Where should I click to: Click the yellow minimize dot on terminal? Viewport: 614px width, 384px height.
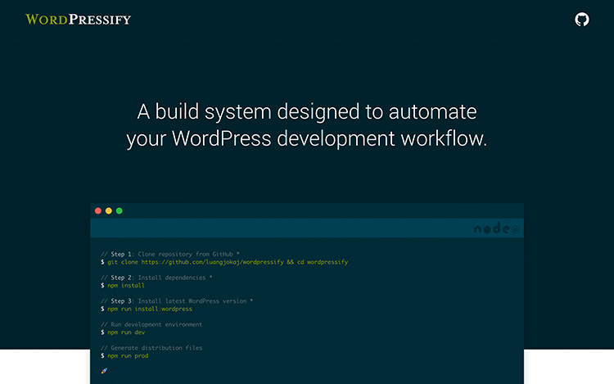pos(109,211)
